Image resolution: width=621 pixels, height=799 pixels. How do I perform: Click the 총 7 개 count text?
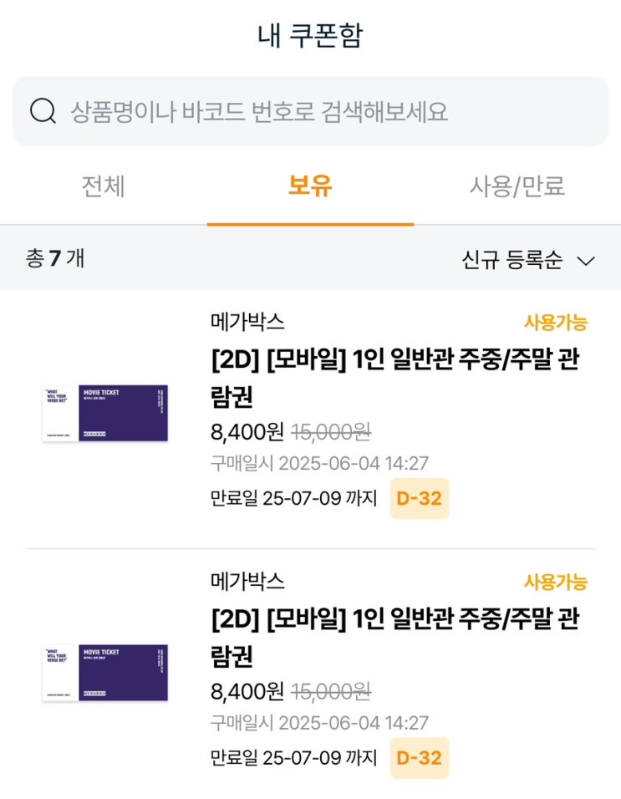[55, 258]
